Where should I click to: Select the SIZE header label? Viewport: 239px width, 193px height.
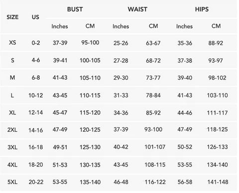click(x=12, y=17)
